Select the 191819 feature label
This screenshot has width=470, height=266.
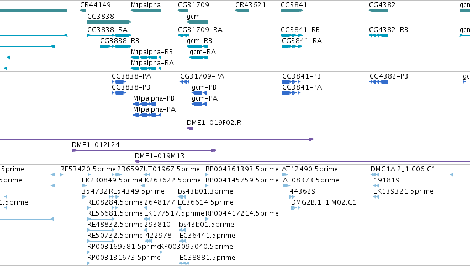click(x=387, y=180)
